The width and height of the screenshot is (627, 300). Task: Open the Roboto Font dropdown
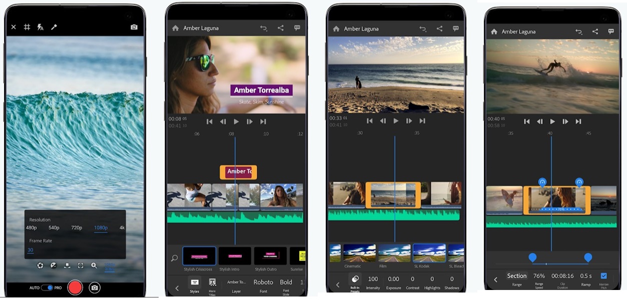click(x=263, y=285)
